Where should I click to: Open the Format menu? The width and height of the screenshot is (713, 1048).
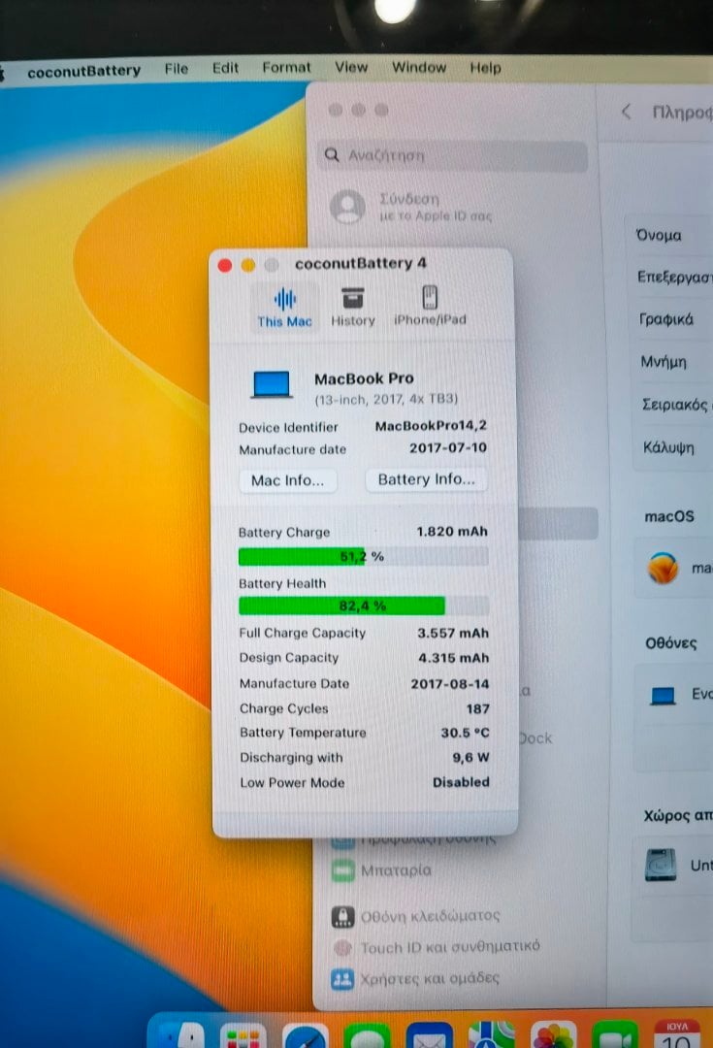286,68
